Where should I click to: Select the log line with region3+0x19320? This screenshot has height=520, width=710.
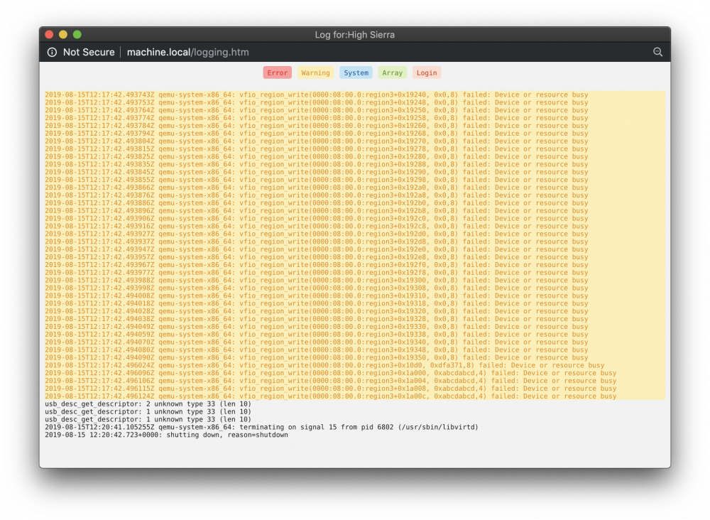coord(317,310)
